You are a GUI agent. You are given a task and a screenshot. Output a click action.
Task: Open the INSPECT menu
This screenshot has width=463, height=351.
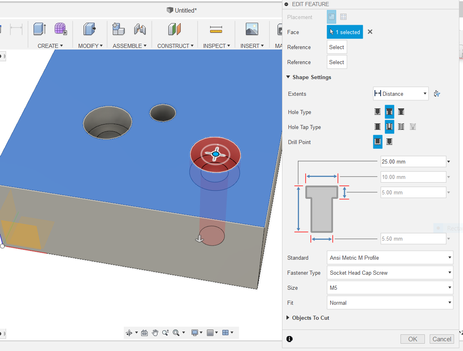click(216, 46)
